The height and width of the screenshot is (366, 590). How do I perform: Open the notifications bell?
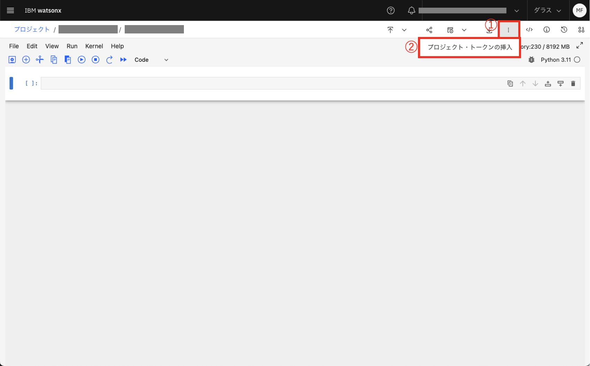pyautogui.click(x=411, y=10)
